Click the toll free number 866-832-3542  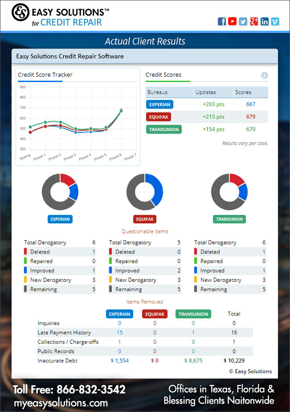[x=91, y=389]
